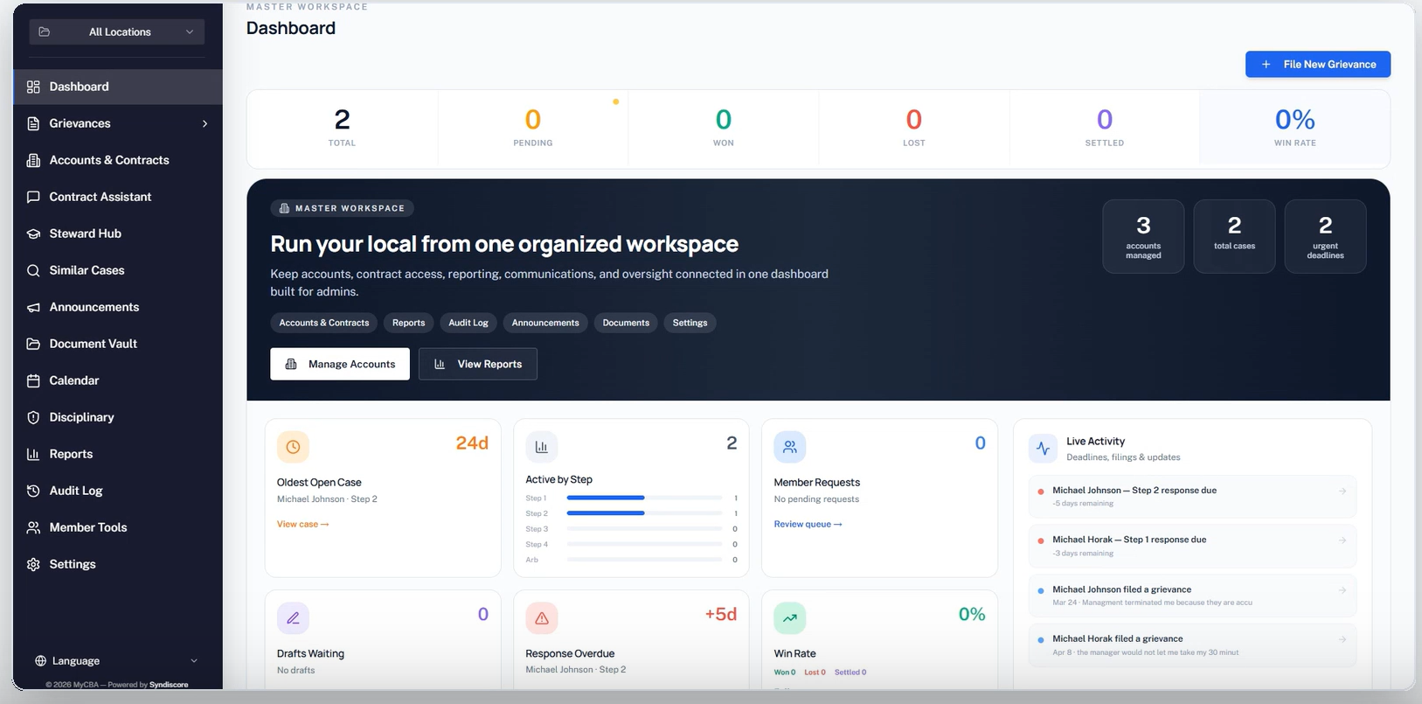Click the Contract Assistant chat icon
Image resolution: width=1422 pixels, height=704 pixels.
tap(33, 197)
